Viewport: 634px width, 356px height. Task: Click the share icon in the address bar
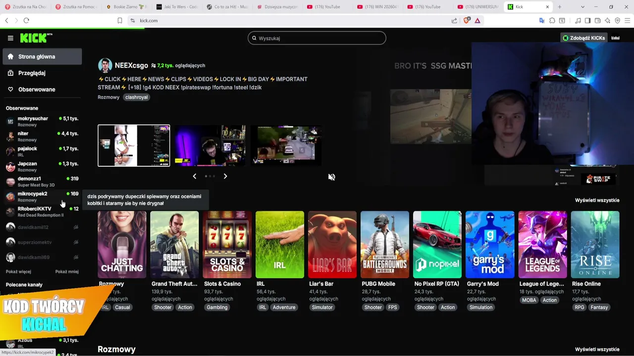(x=454, y=20)
